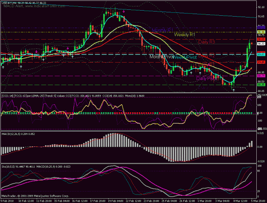
Task: Click the 88.05 price axis value
Action: pos(261,91)
